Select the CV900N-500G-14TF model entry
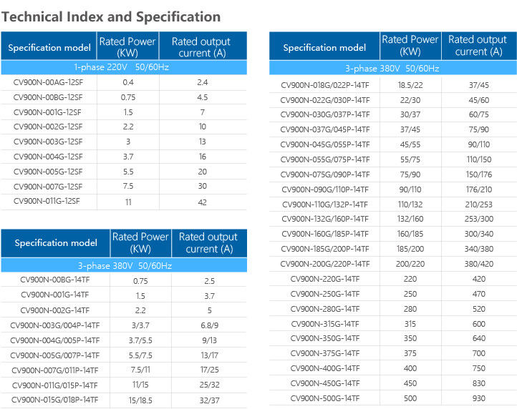 [324, 398]
